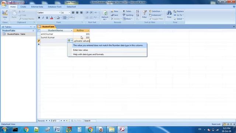Run the Spelling check
This screenshot has width=236, height=133.
coord(128,15)
